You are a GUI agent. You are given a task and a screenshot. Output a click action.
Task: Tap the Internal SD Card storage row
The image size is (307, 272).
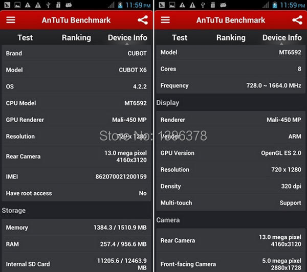[76, 264]
